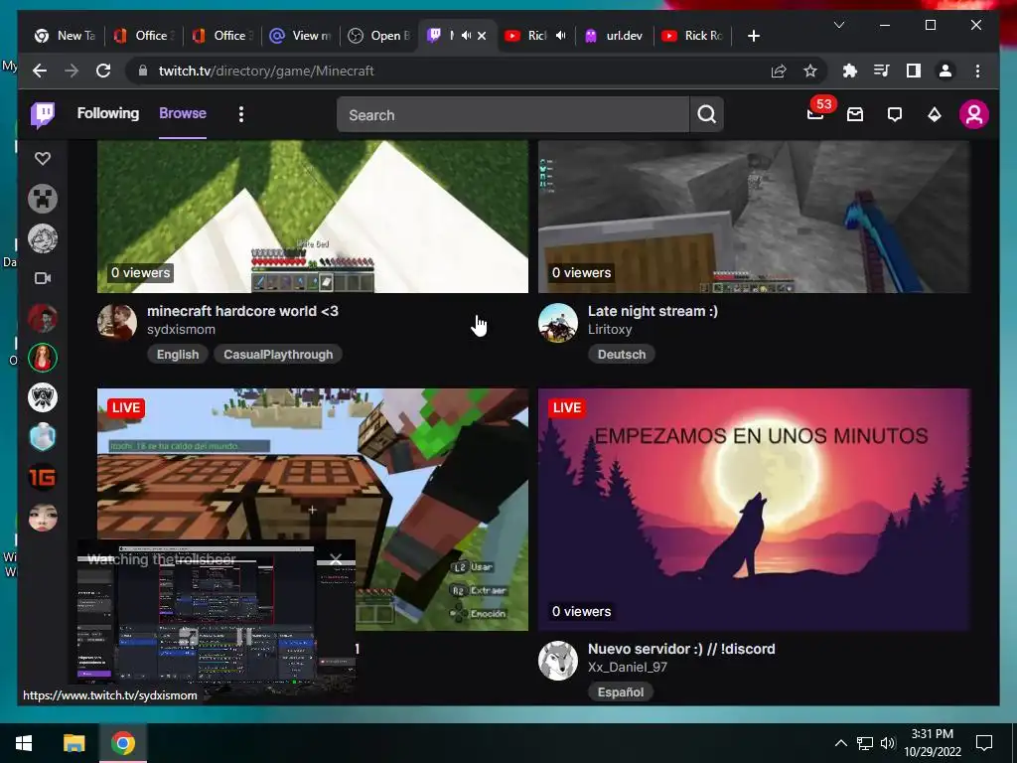The width and height of the screenshot is (1017, 763).
Task: Close the active Twitch tab
Action: click(x=482, y=36)
